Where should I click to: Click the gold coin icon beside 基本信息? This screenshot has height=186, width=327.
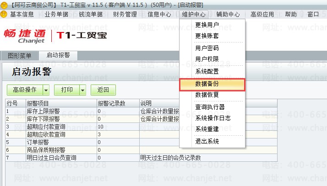point(4,14)
